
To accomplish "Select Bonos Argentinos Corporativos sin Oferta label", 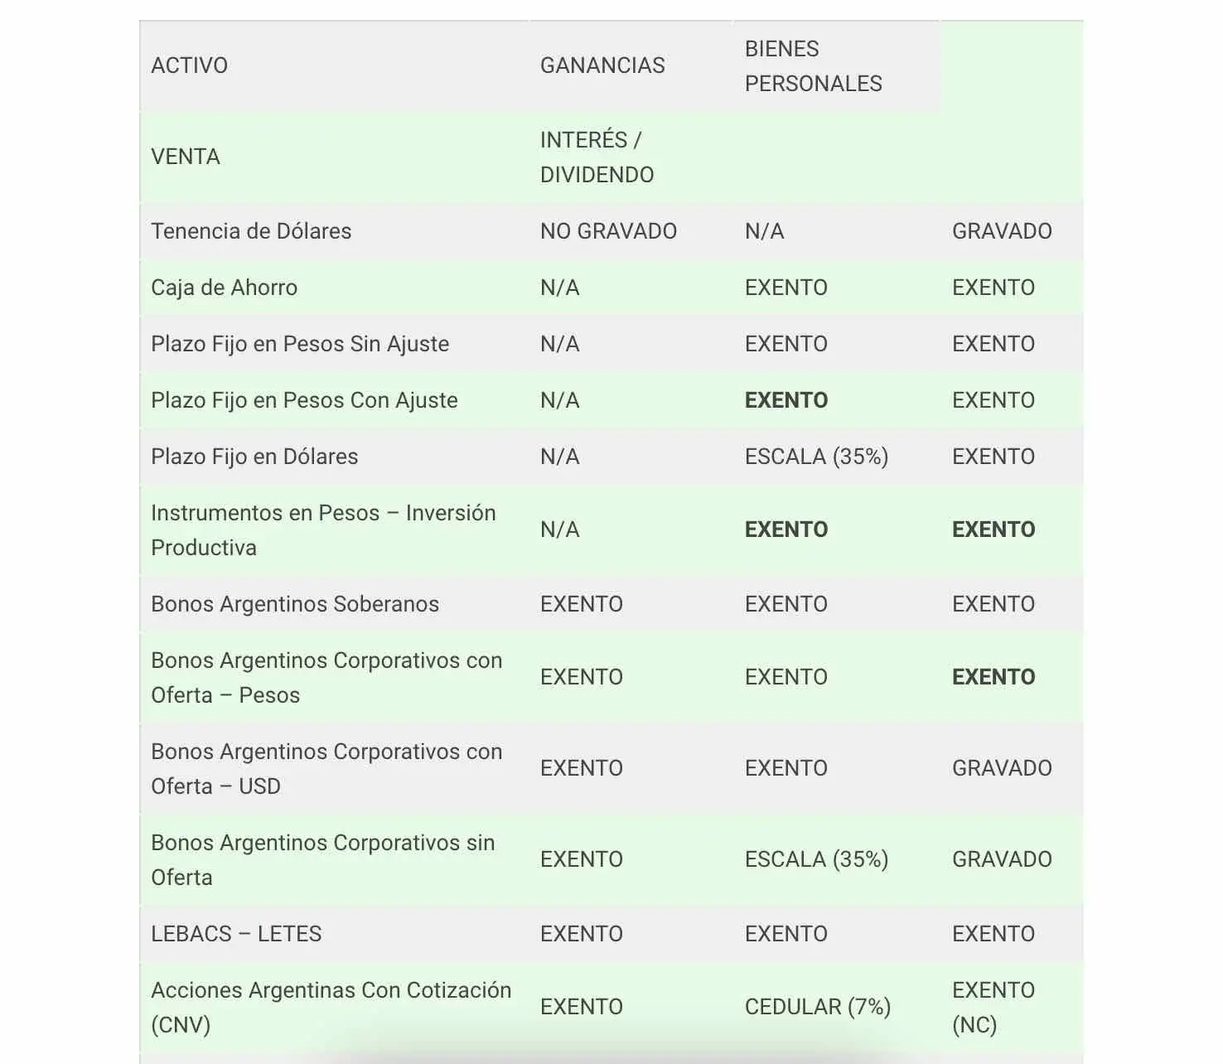I will pos(322,860).
